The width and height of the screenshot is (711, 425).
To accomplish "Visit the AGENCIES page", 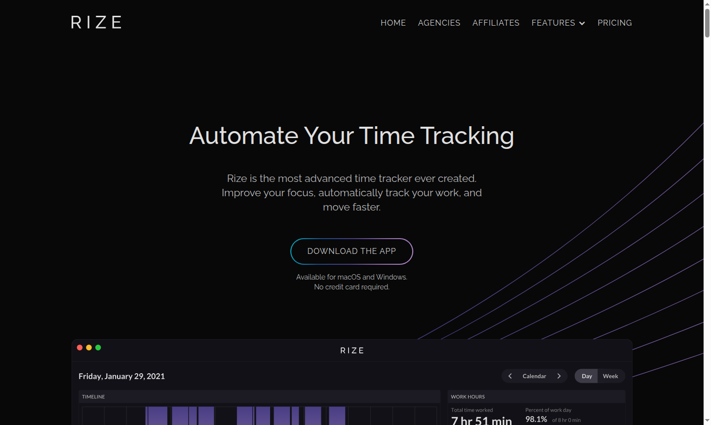I will pyautogui.click(x=439, y=23).
